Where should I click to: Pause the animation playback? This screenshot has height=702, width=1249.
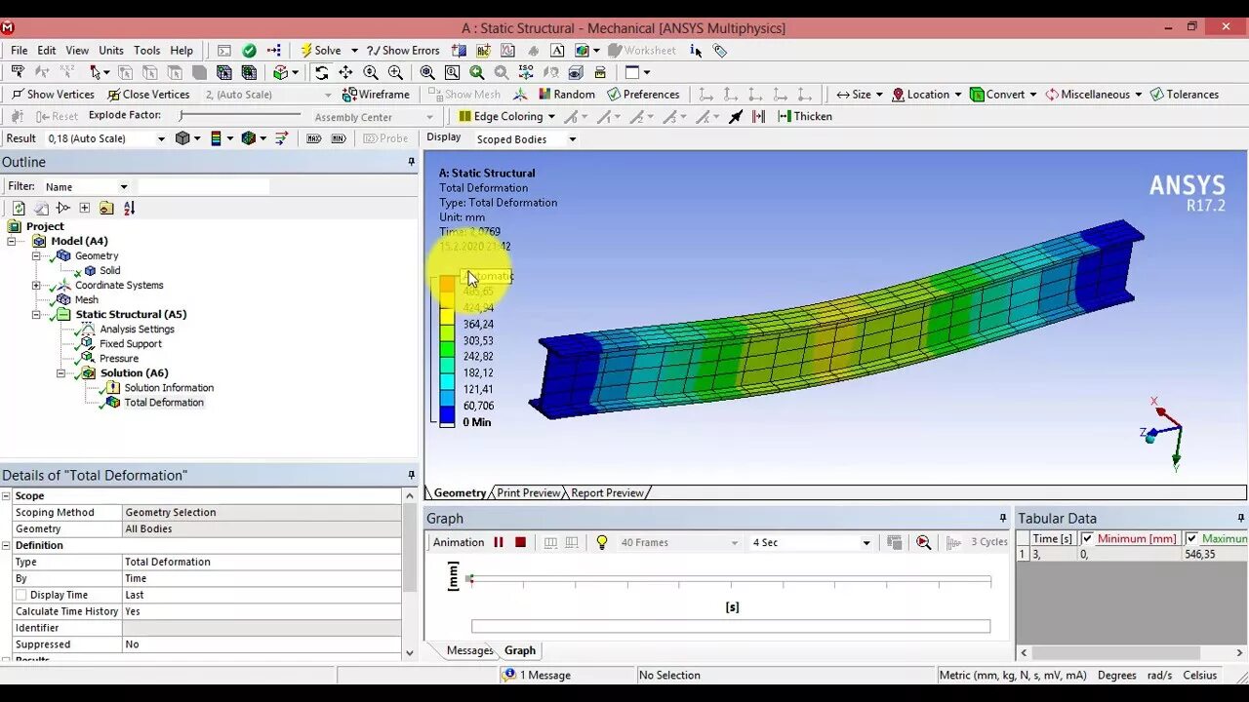coord(499,542)
